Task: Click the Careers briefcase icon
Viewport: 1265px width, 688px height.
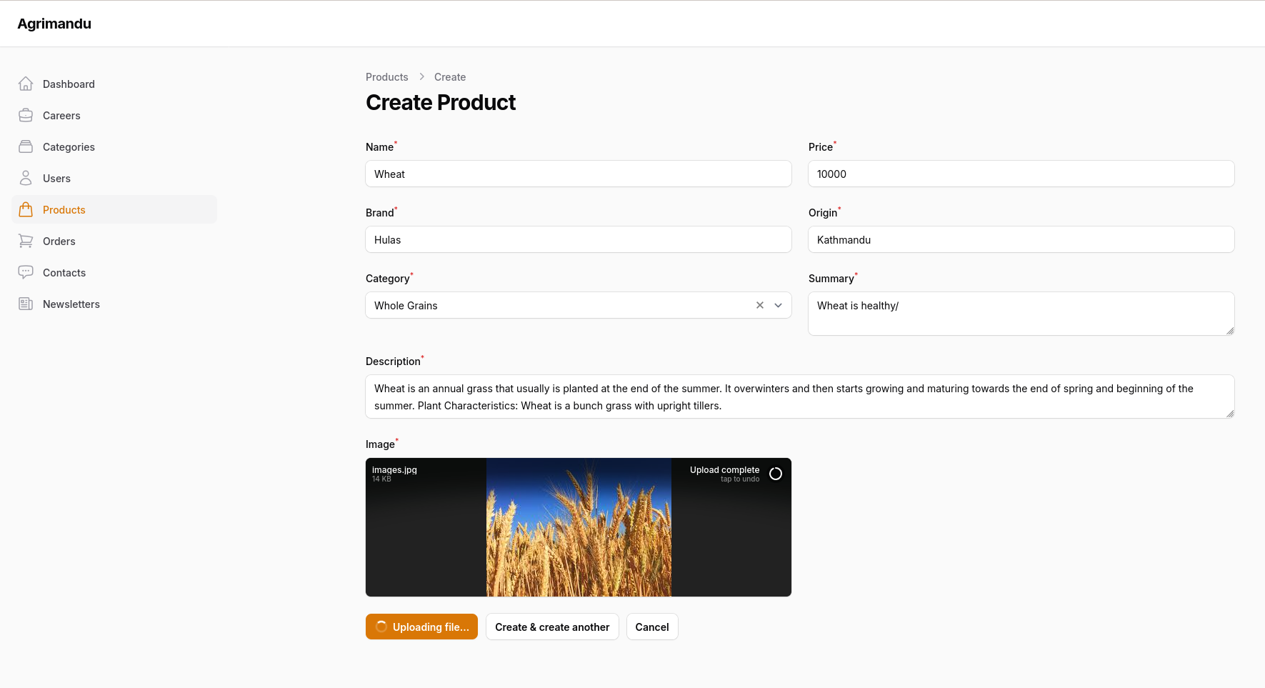Action: 26,115
